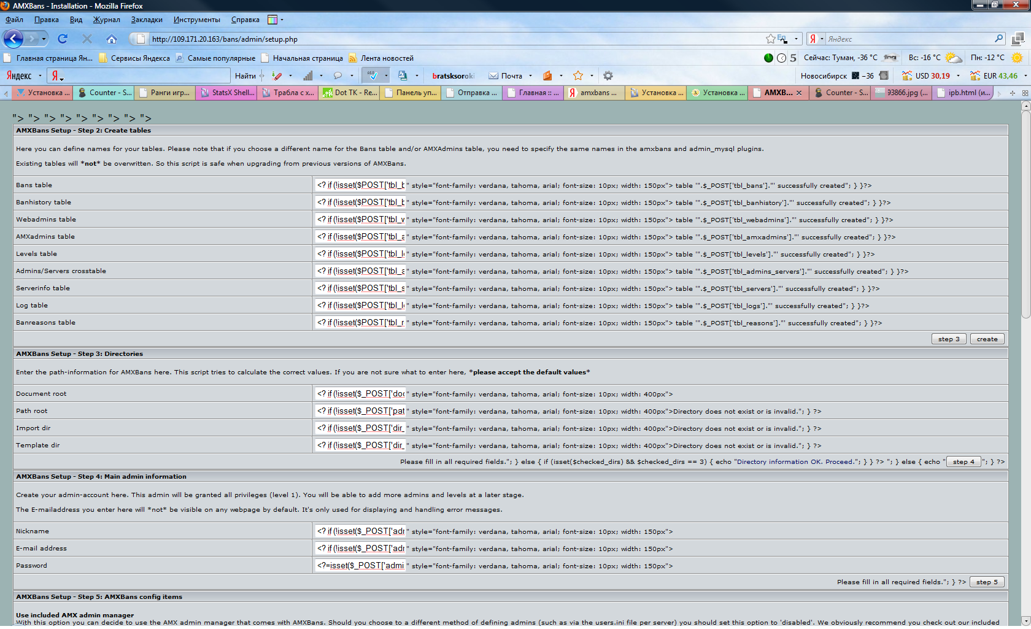Open the Файл menu
This screenshot has width=1031, height=629.
(x=14, y=20)
